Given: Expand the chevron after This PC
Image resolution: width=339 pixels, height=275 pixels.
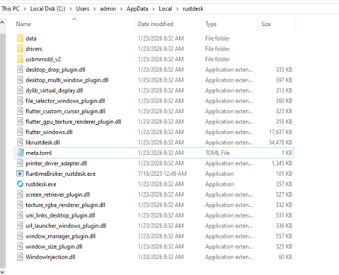Looking at the screenshot, I should pyautogui.click(x=25, y=9).
